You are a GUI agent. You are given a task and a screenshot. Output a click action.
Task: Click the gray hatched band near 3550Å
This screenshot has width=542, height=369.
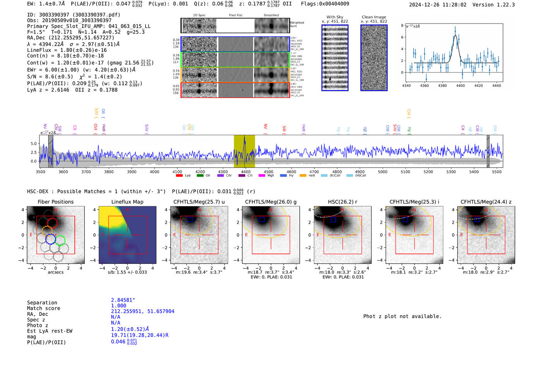coord(51,151)
